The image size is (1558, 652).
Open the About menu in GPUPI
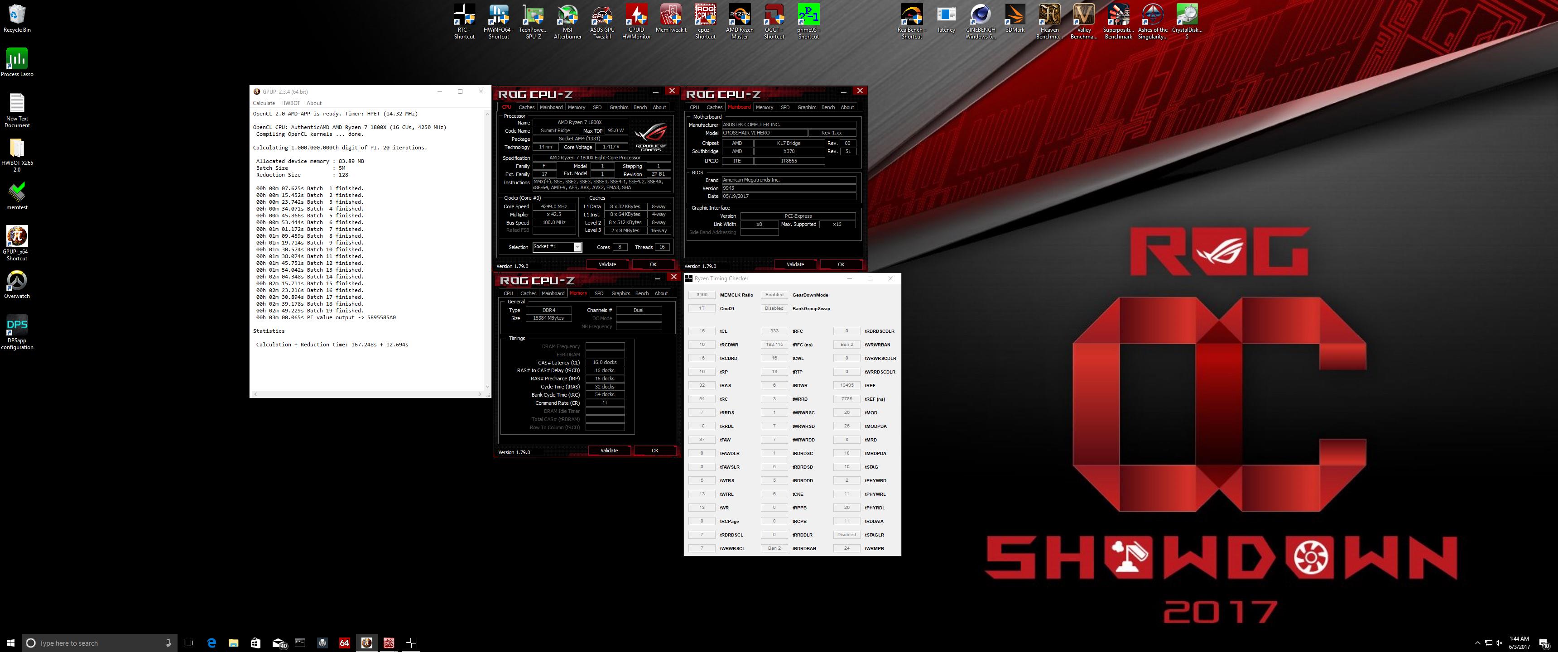(x=314, y=103)
